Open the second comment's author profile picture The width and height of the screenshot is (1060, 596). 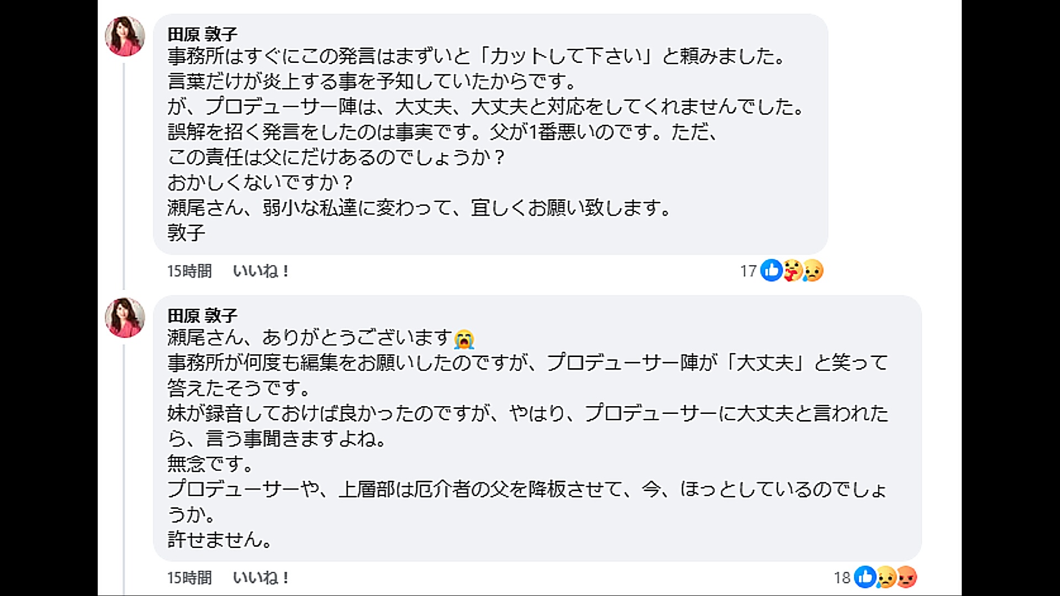125,318
